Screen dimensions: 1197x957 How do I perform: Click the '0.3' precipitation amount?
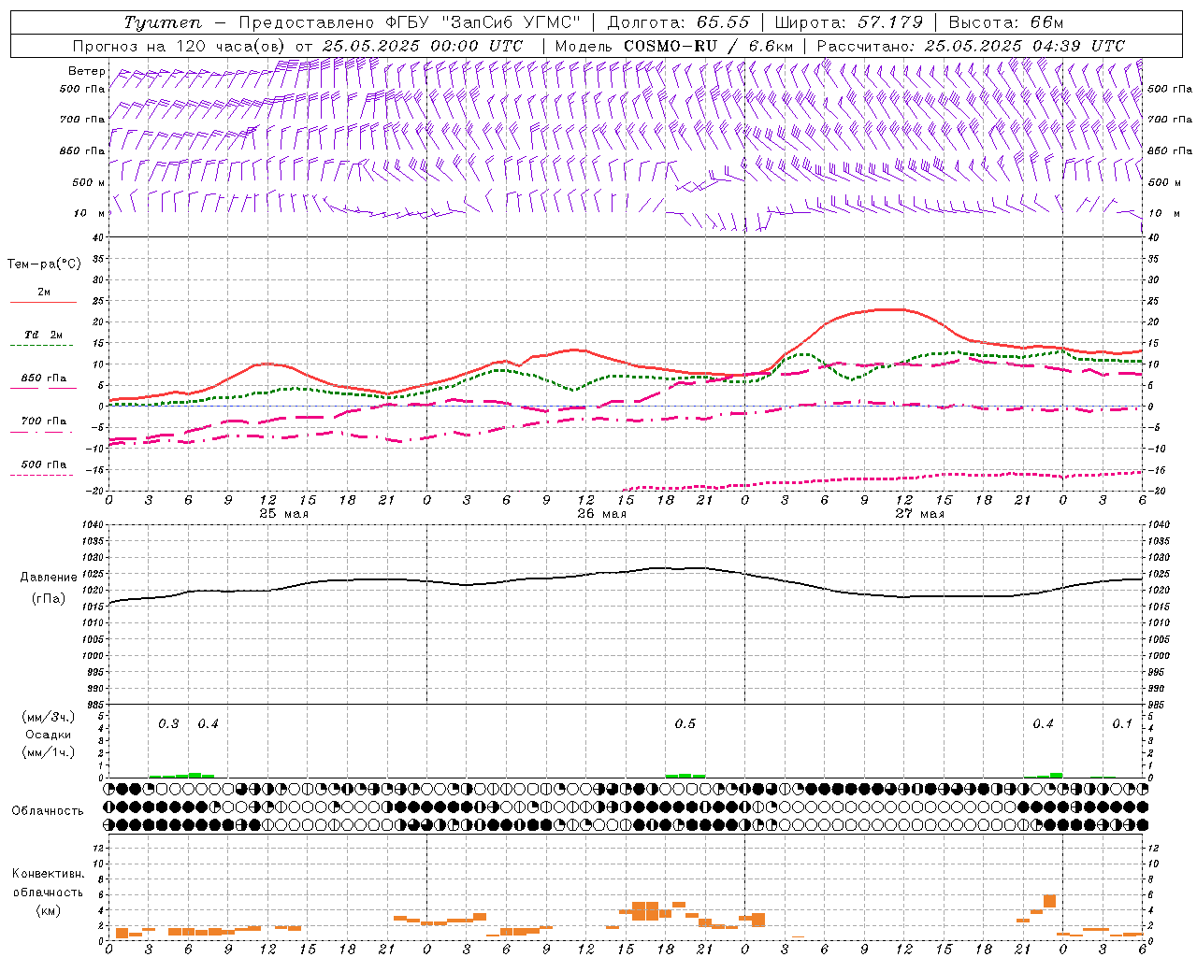[168, 724]
